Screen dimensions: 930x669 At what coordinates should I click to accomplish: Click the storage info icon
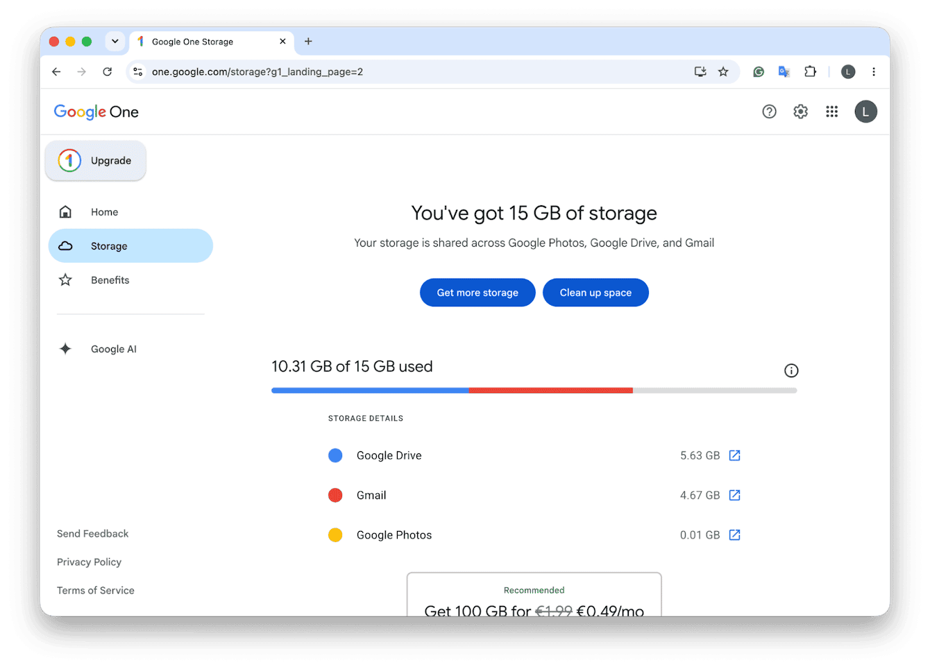(x=791, y=371)
